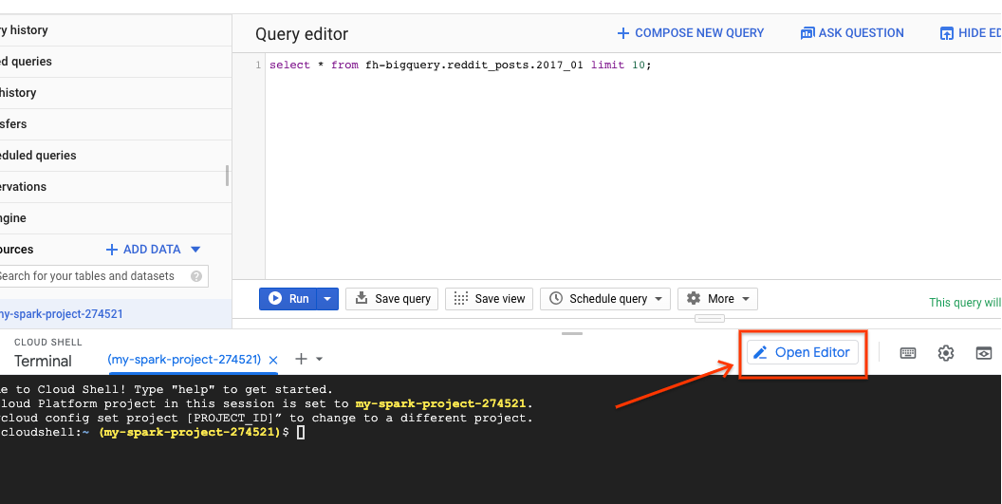The image size is (1002, 504).
Task: Open the Schedule query dropdown
Action: click(x=605, y=298)
